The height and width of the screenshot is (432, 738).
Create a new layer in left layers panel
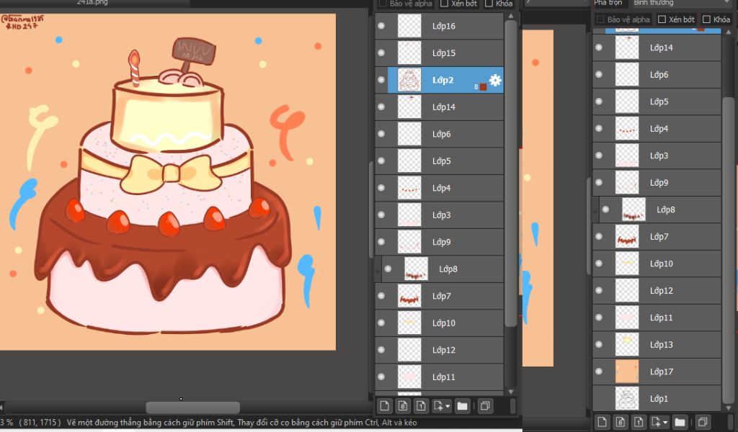(385, 405)
